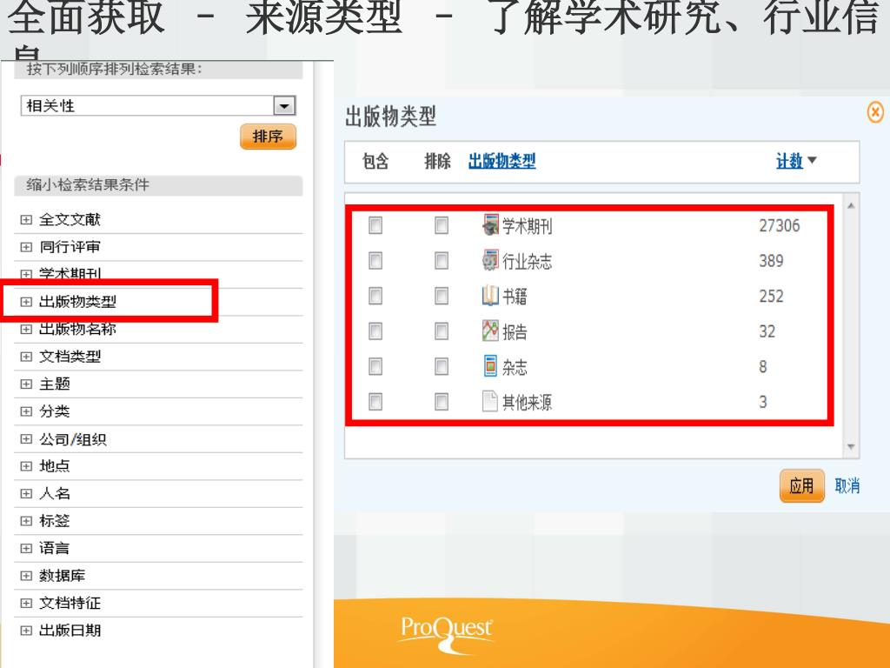This screenshot has height=668, width=890.
Task: Check include box for 书籍
Action: (375, 296)
